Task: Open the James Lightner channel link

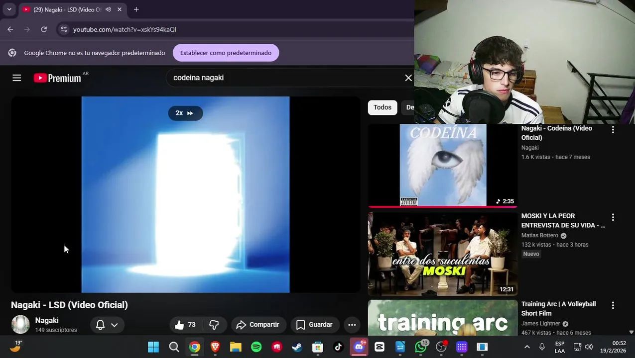Action: point(541,324)
